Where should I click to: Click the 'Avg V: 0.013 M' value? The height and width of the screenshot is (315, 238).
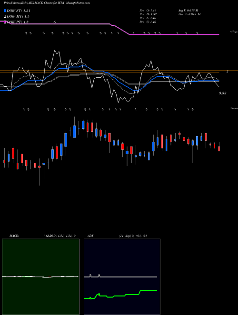[x=188, y=10]
